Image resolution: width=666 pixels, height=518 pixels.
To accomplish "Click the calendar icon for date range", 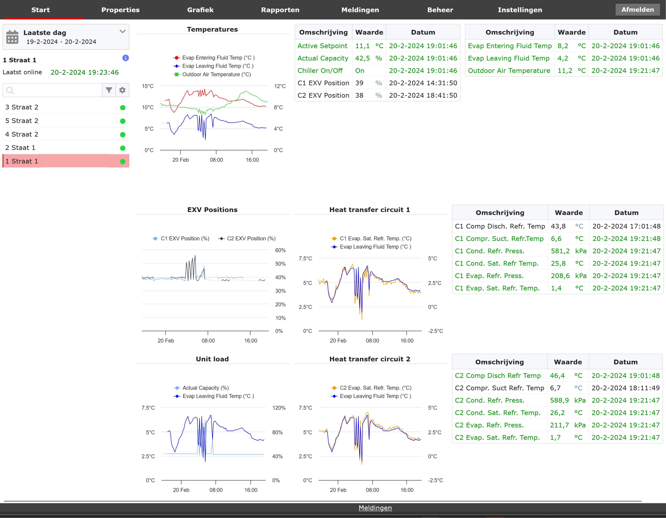I will tap(12, 37).
